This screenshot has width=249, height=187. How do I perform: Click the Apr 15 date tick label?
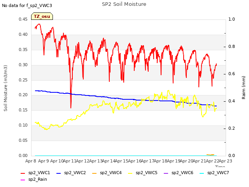click(121, 161)
